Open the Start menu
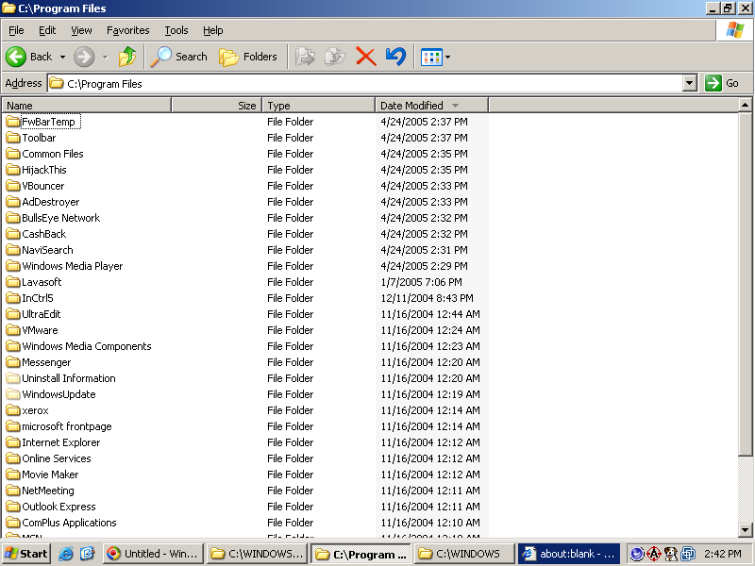755x566 pixels. [x=26, y=554]
